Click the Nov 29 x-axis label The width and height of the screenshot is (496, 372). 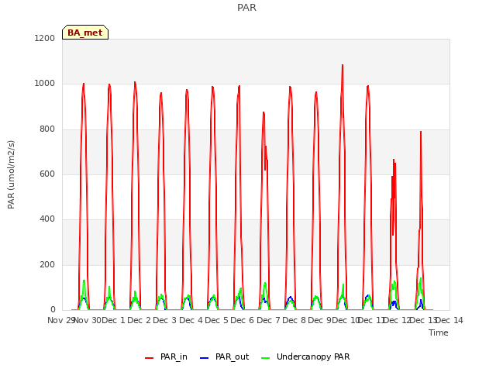[61, 320]
